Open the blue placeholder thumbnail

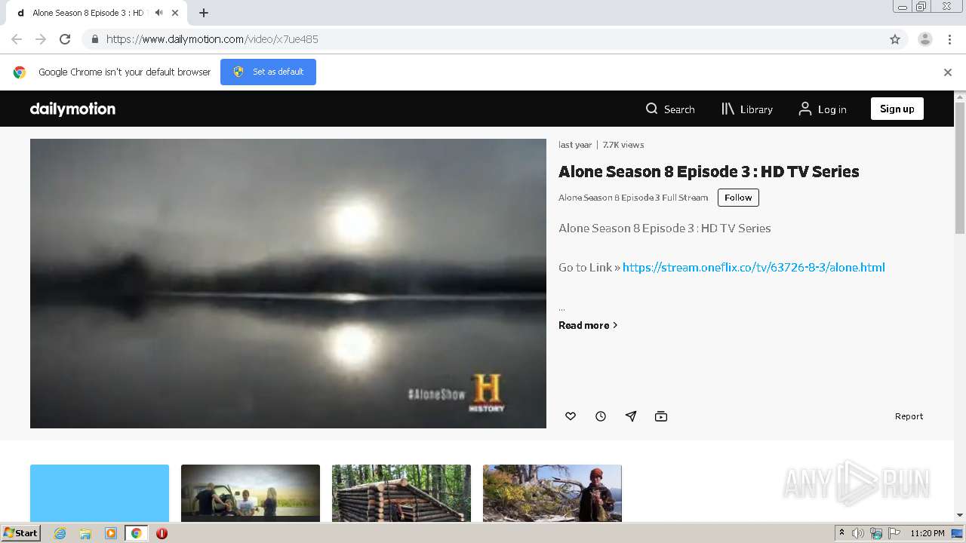(100, 492)
